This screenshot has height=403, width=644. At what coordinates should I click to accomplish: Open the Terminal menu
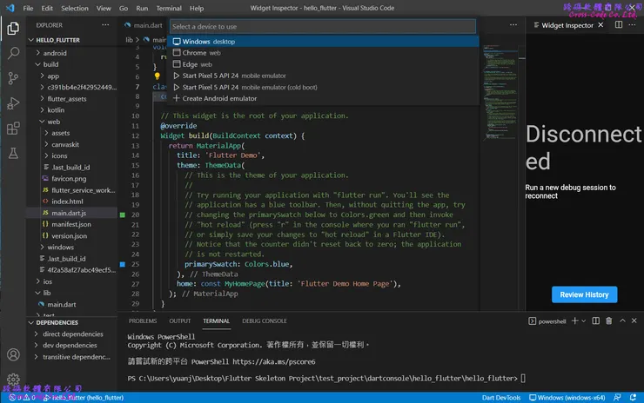[x=168, y=8]
